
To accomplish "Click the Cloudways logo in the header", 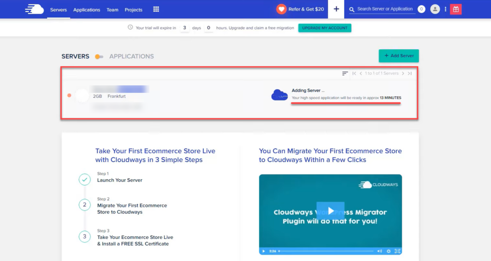I will click(x=35, y=10).
